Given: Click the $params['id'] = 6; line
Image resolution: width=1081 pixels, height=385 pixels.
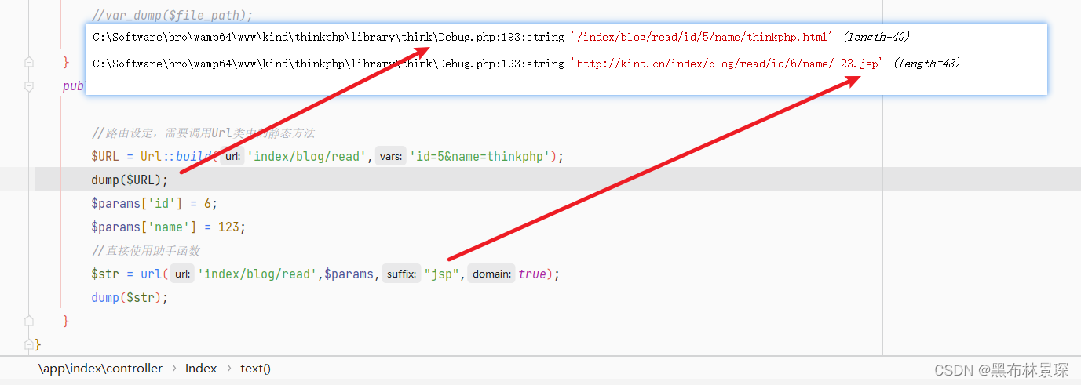Looking at the screenshot, I should coord(154,203).
